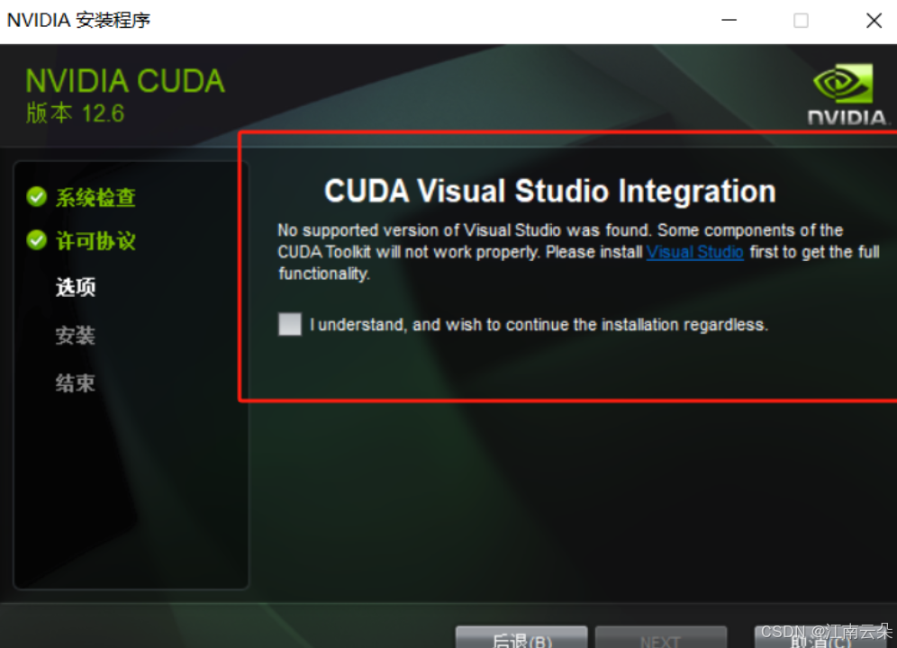
Task: Click the 'NVIDIA CUDA' title text
Action: pos(125,81)
